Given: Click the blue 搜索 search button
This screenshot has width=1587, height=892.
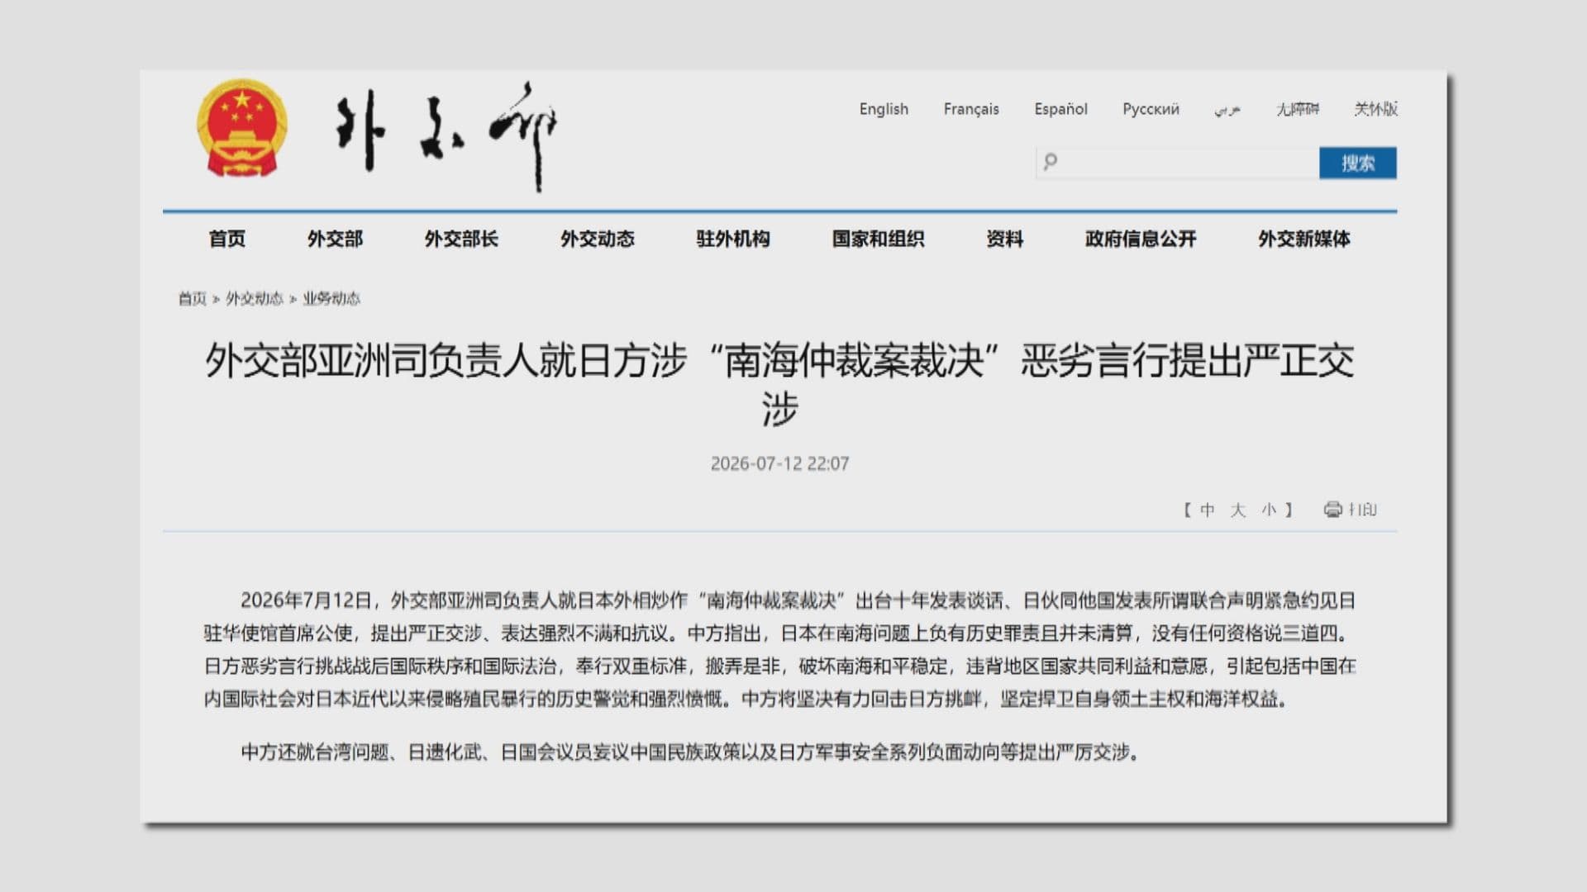Looking at the screenshot, I should [x=1358, y=163].
